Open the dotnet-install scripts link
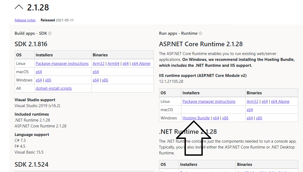The height and width of the screenshot is (172, 303). pyautogui.click(x=54, y=88)
